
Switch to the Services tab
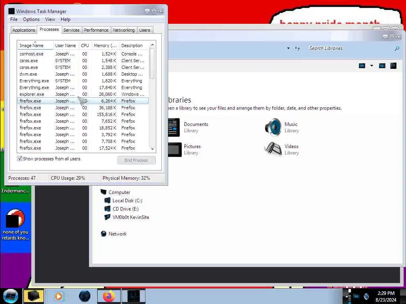coord(71,30)
